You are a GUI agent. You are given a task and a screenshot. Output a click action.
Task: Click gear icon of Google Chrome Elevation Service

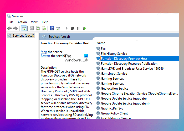point(98,94)
